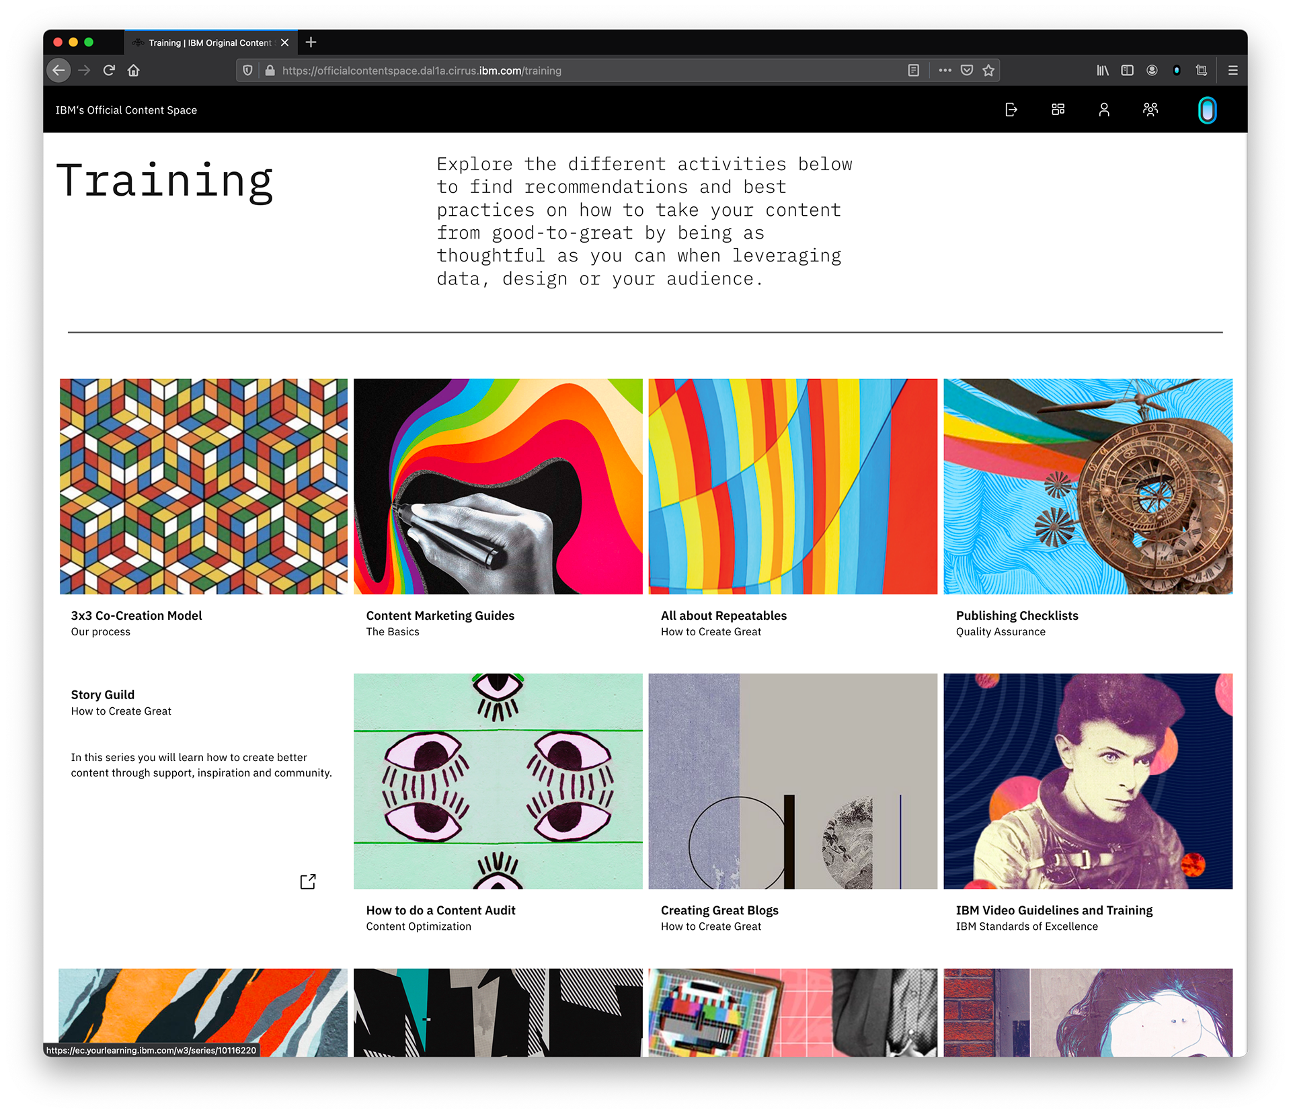Screen dimensions: 1291x1114
Task: Open Story Guild external link icon
Action: pyautogui.click(x=308, y=881)
